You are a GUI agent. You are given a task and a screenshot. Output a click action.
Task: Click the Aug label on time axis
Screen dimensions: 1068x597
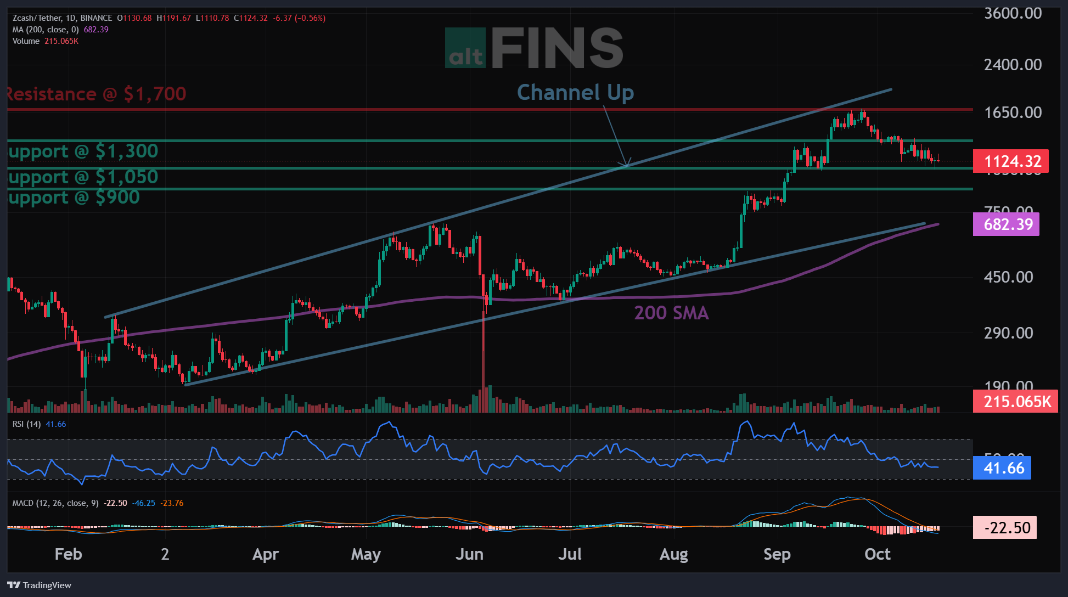coord(673,554)
